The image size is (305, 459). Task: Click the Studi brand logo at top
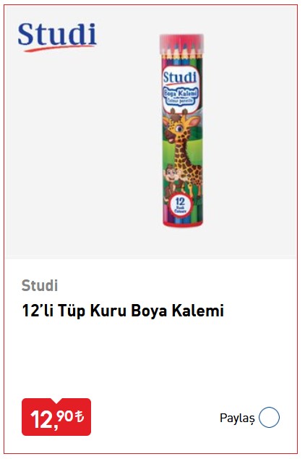tap(57, 37)
